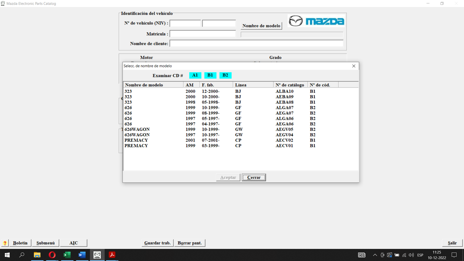This screenshot has height=261, width=464.
Task: Open Adobe Acrobat from the taskbar
Action: click(112, 255)
